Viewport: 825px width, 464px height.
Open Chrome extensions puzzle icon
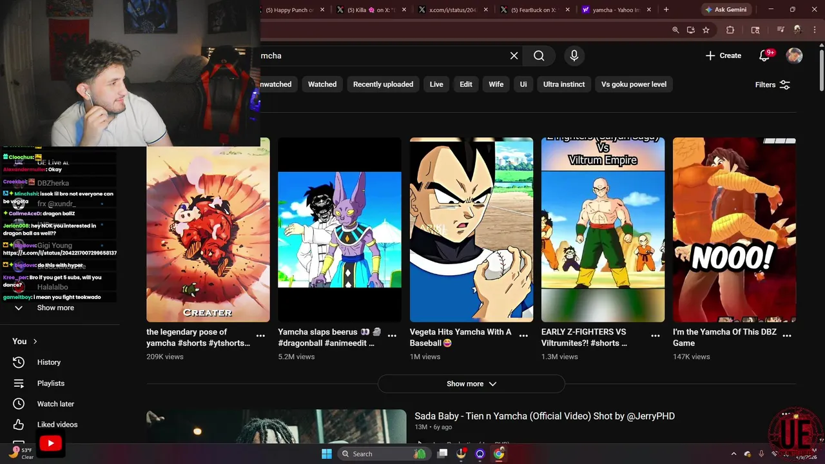[730, 30]
